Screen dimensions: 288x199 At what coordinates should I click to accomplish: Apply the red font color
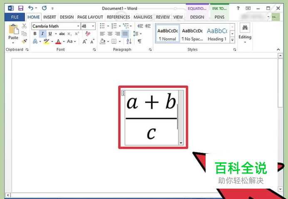click(x=58, y=42)
